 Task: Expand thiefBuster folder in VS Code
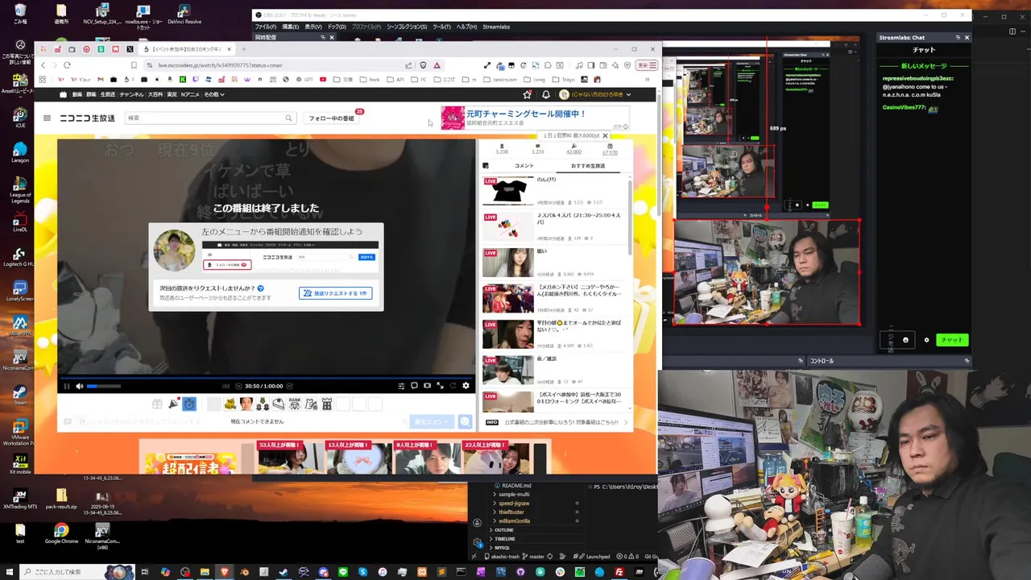[x=511, y=512]
